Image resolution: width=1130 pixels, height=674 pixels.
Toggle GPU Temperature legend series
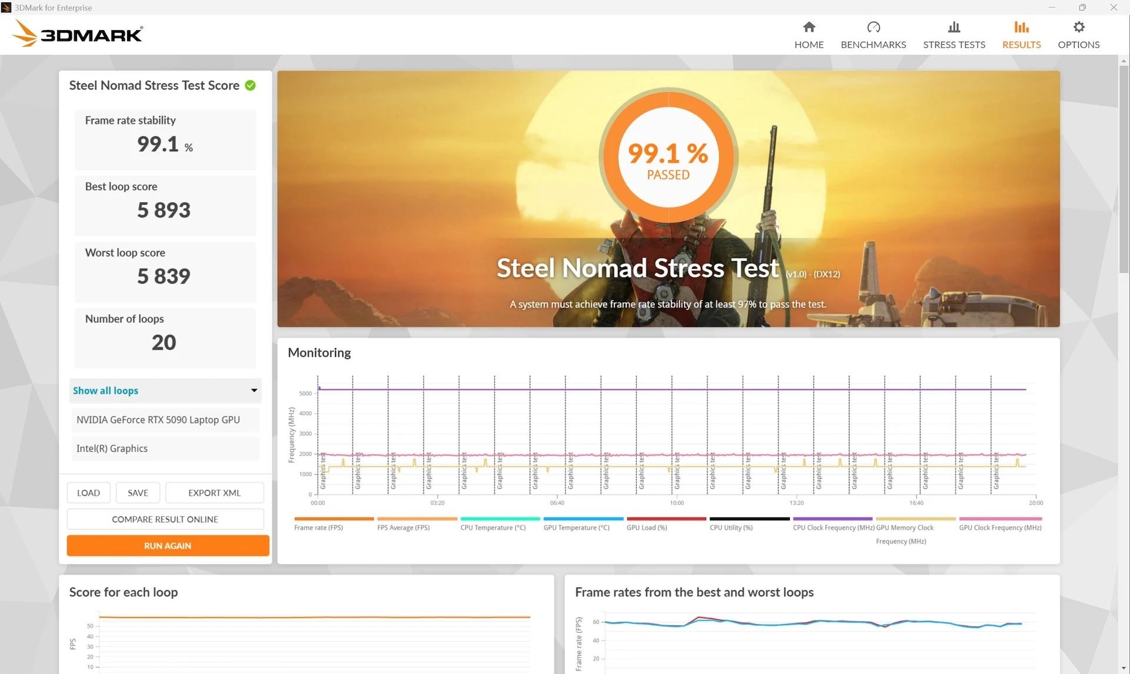(x=576, y=528)
